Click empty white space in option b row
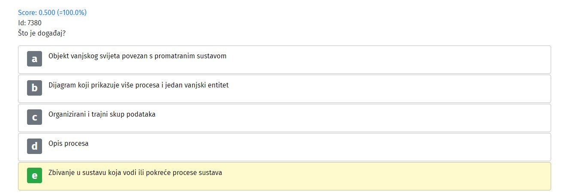The image size is (567, 193). 386,89
